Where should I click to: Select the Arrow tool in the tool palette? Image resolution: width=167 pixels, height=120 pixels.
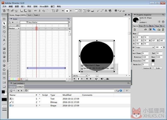[4, 23]
